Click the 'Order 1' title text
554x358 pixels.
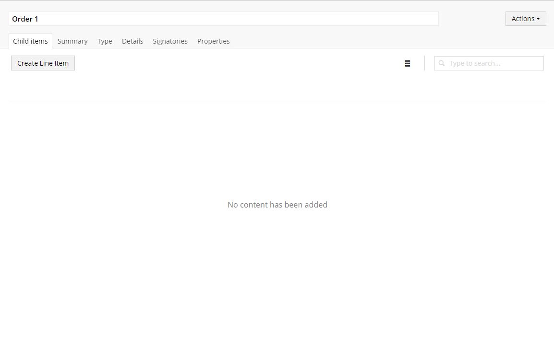click(x=25, y=19)
